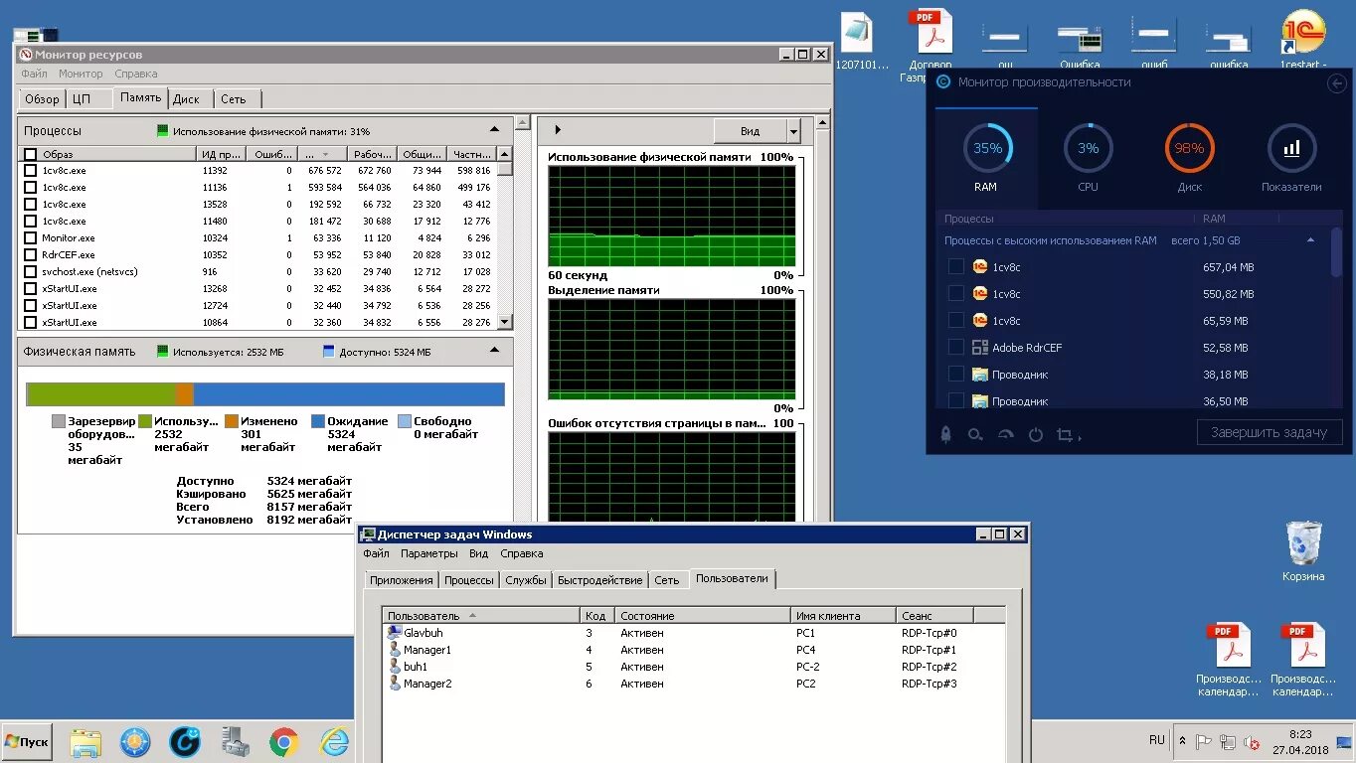
Task: Open the Быстродействие tab in Task Manager
Action: point(599,580)
